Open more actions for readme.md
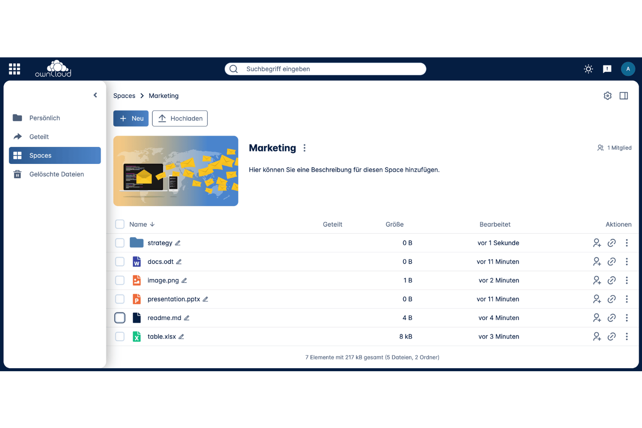Viewport: 642px width, 428px height. coord(627,318)
